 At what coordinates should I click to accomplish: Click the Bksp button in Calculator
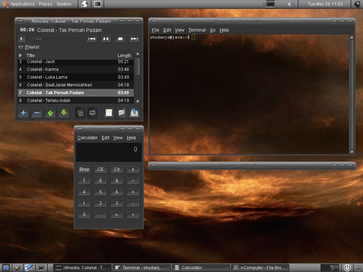click(84, 169)
